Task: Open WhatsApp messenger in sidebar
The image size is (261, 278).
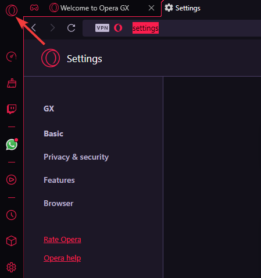Action: click(12, 145)
